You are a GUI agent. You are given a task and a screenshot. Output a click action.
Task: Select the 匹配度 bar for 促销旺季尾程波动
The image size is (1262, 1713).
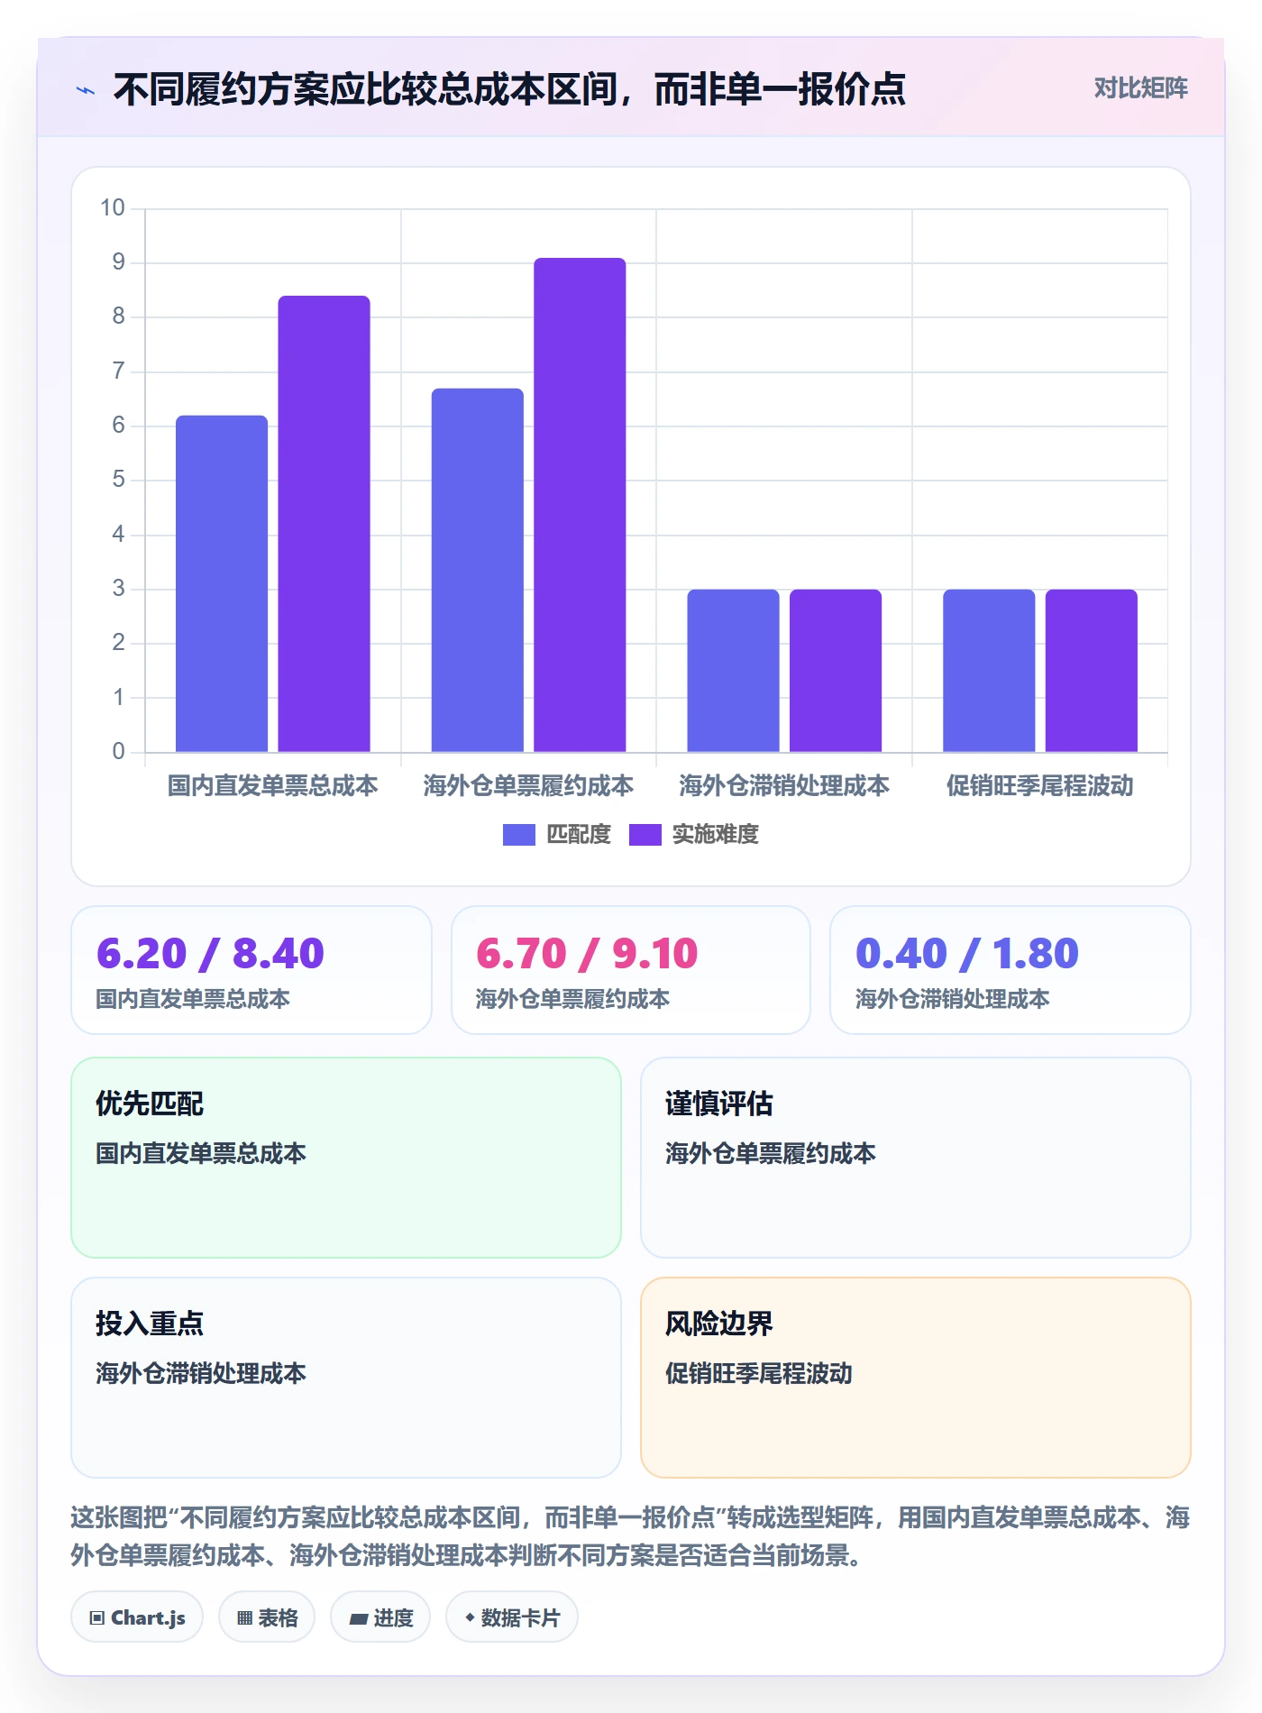tap(989, 671)
